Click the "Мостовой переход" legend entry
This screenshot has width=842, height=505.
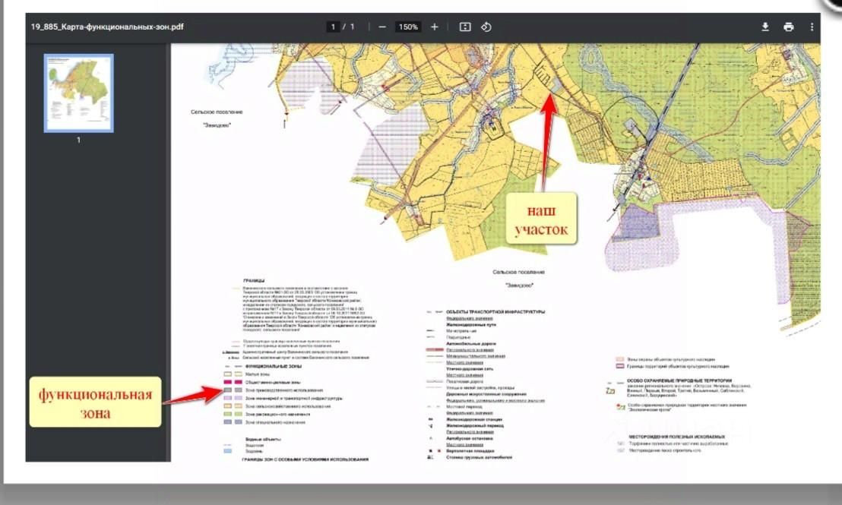coord(466,407)
